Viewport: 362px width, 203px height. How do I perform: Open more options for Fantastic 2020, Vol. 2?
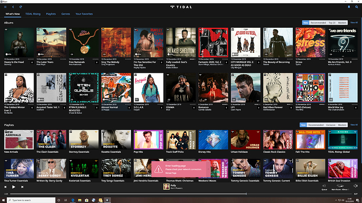coord(226,62)
